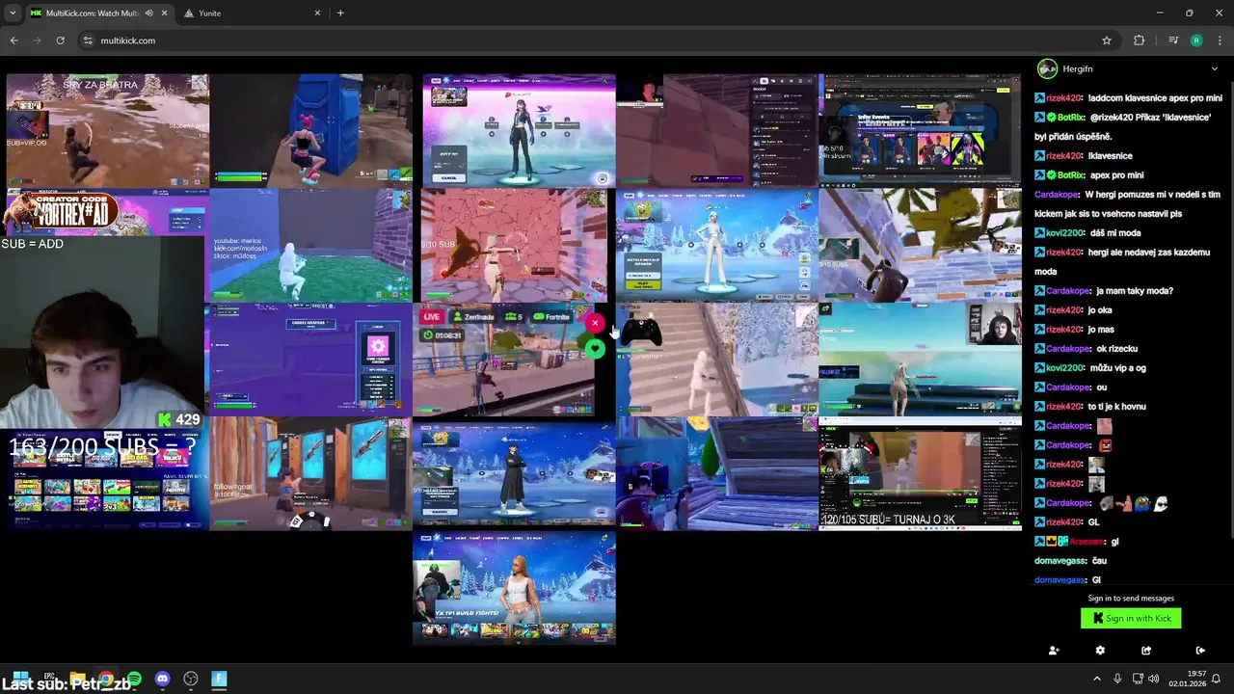The width and height of the screenshot is (1234, 694).
Task: Open the Windows Start button
Action: pos(20,679)
